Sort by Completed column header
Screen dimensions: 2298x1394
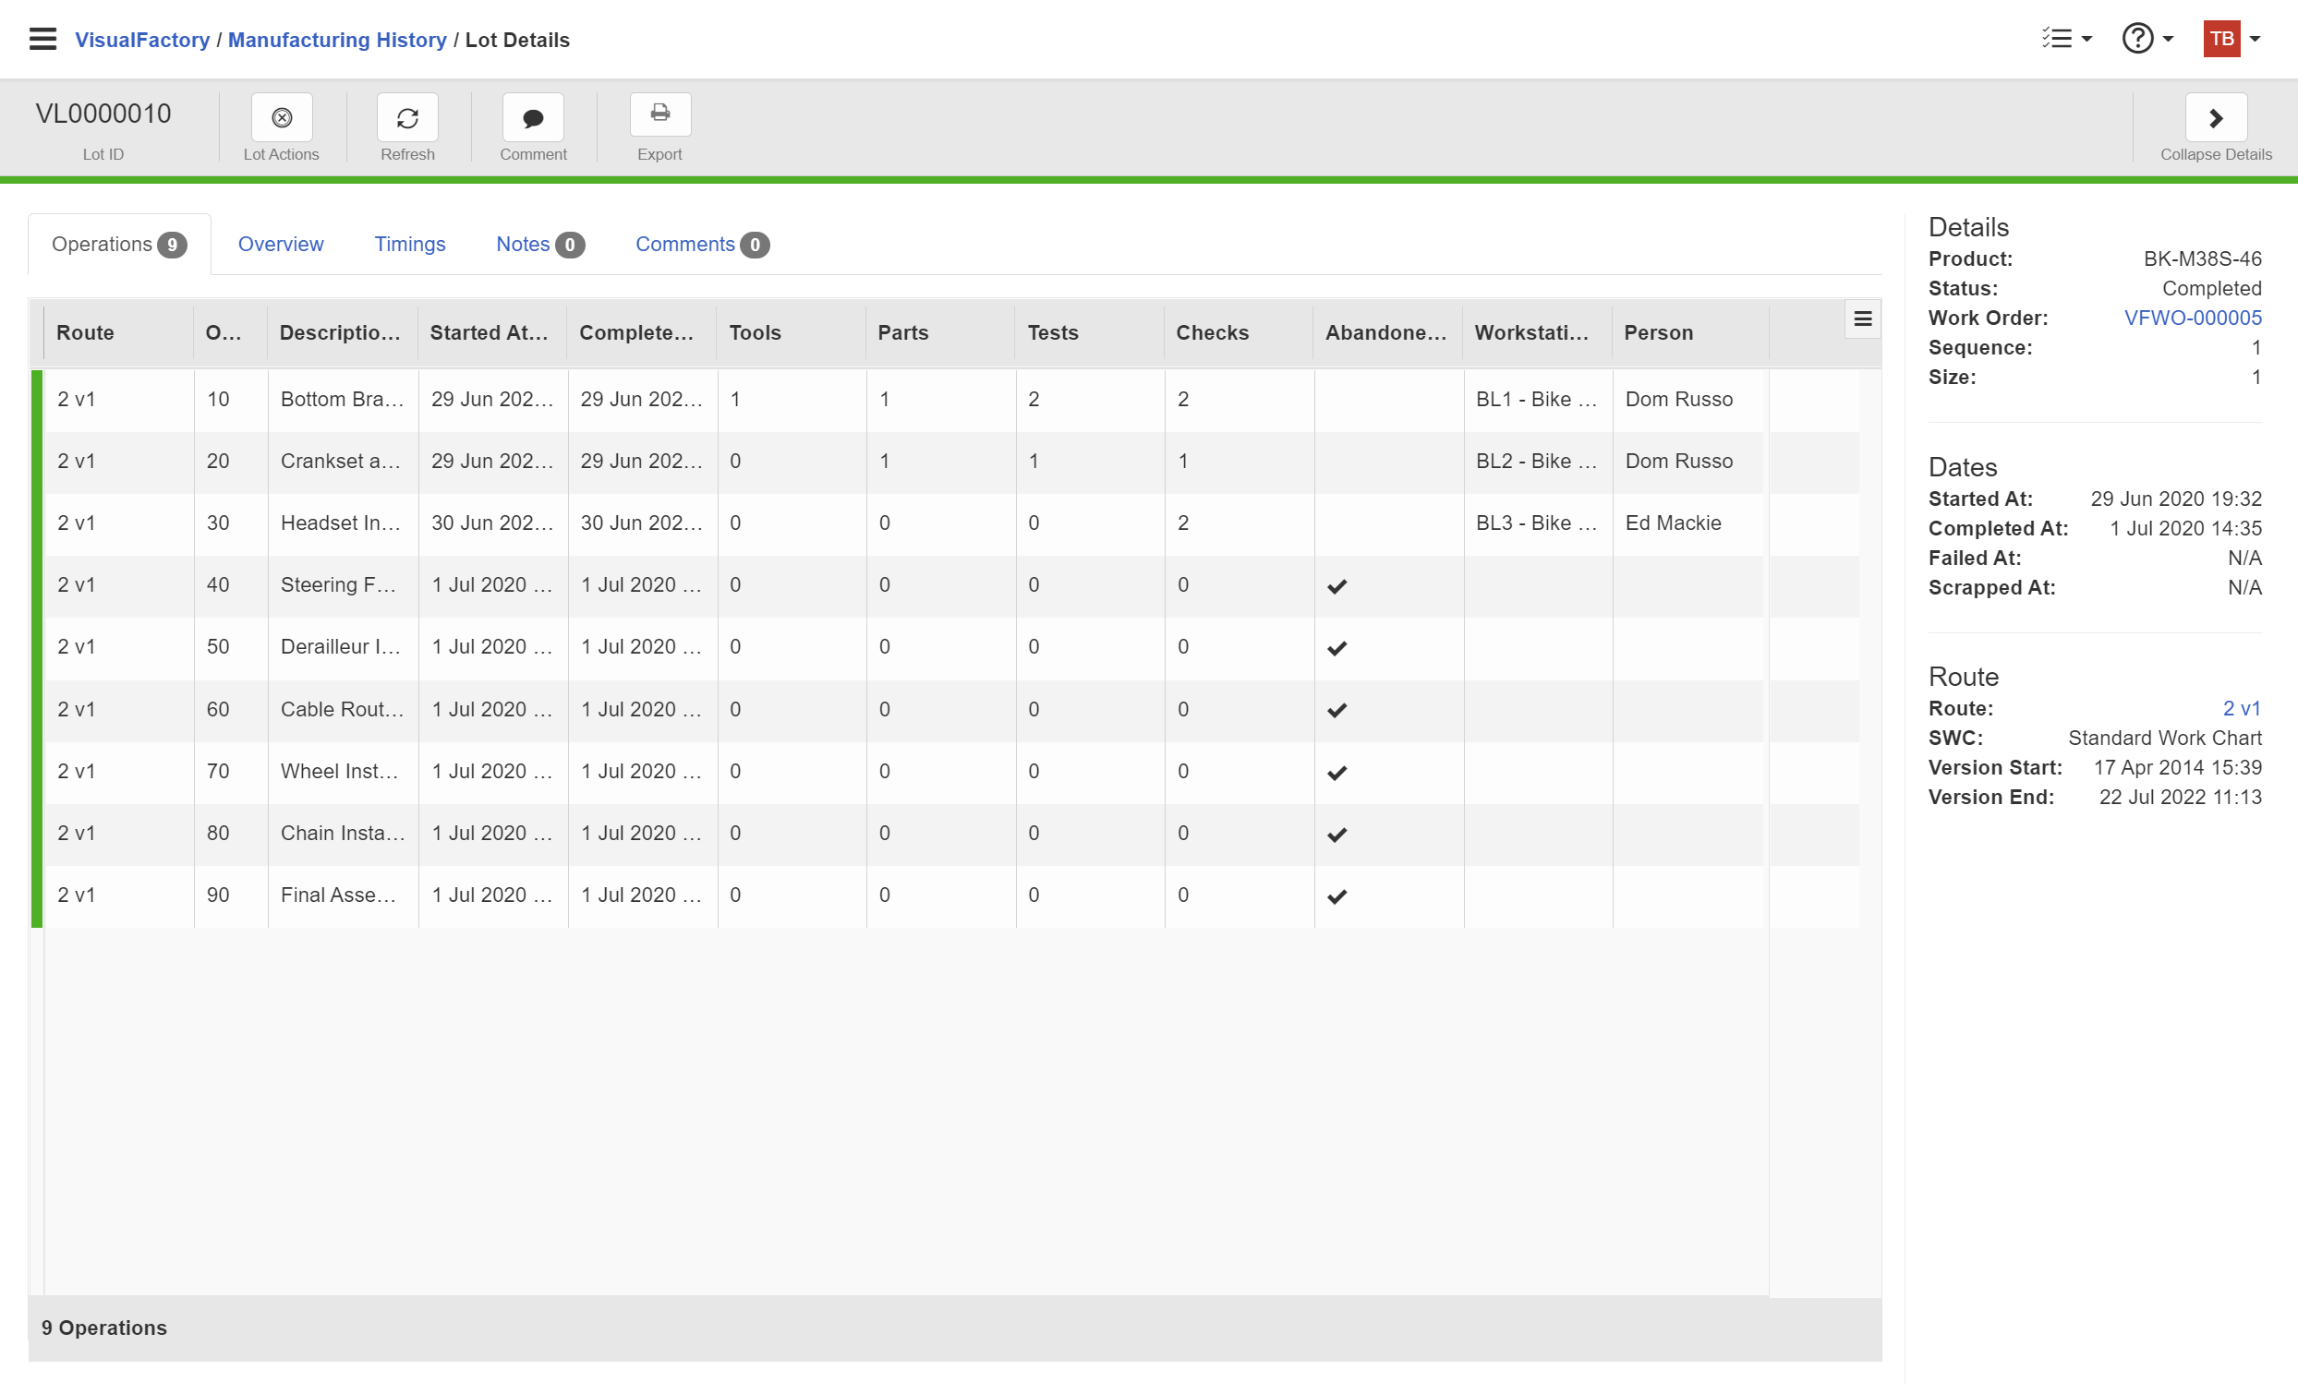pos(641,333)
